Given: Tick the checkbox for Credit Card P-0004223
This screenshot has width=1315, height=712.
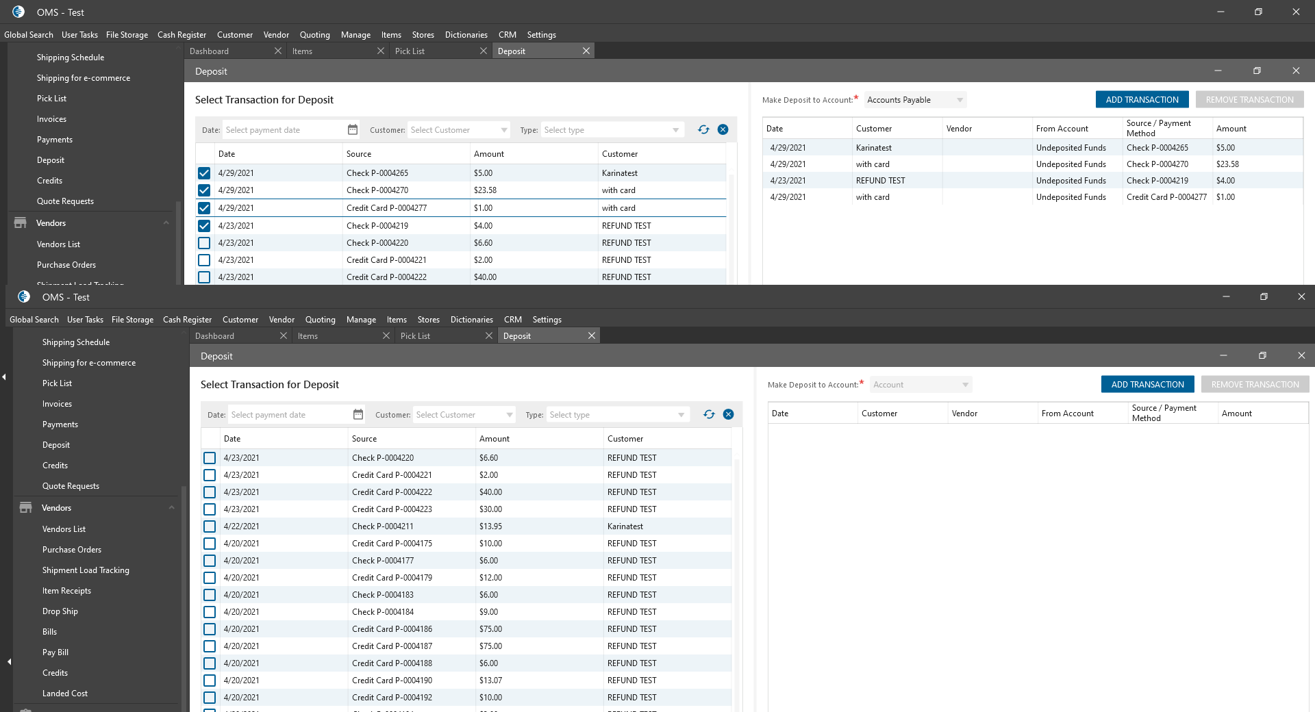Looking at the screenshot, I should click(x=210, y=509).
